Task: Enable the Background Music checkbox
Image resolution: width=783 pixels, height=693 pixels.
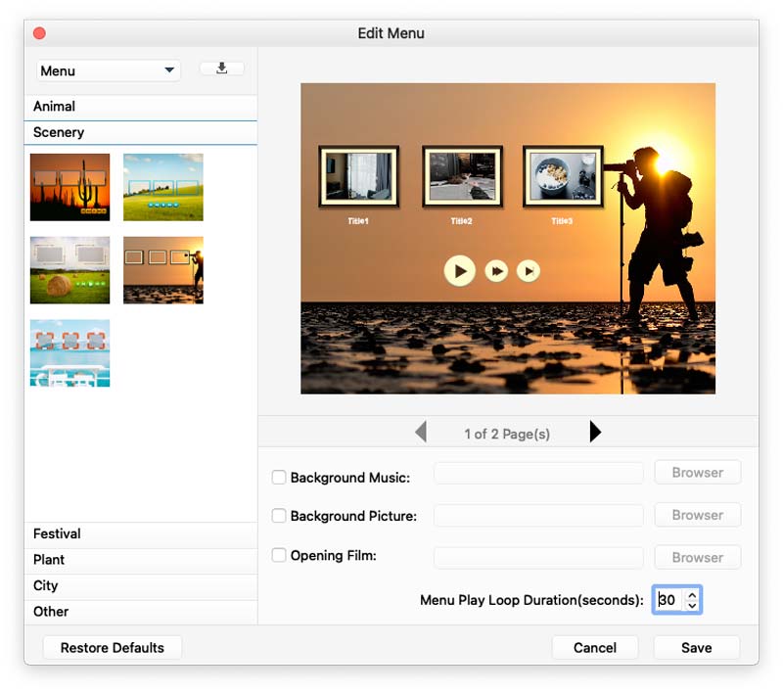Action: (x=279, y=478)
